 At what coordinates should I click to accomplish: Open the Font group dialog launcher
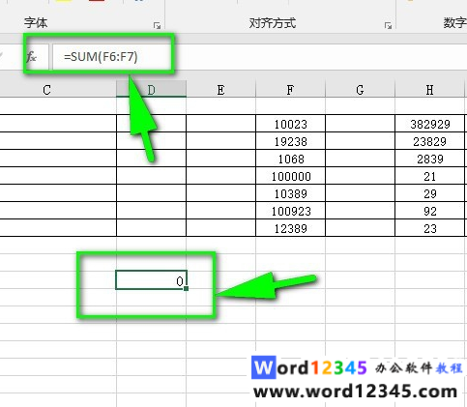(x=157, y=25)
